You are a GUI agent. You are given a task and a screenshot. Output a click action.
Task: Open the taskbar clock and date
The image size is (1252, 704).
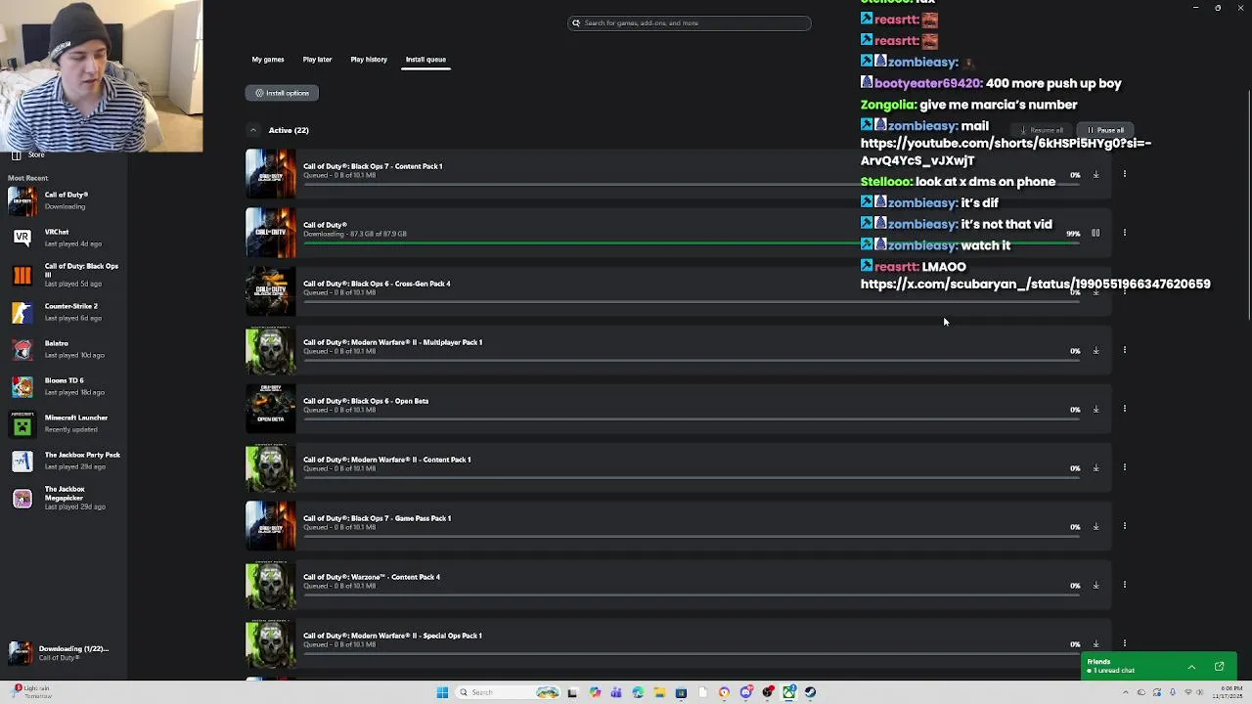(x=1227, y=692)
